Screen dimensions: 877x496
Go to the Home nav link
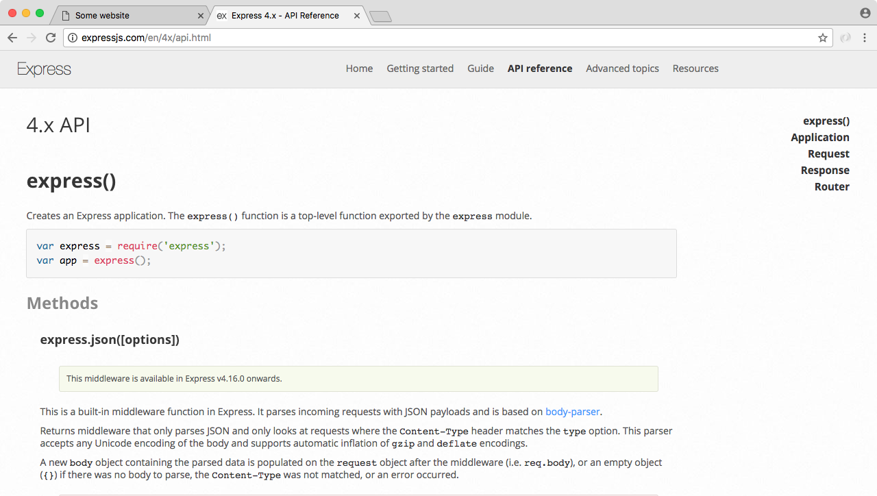[359, 69]
